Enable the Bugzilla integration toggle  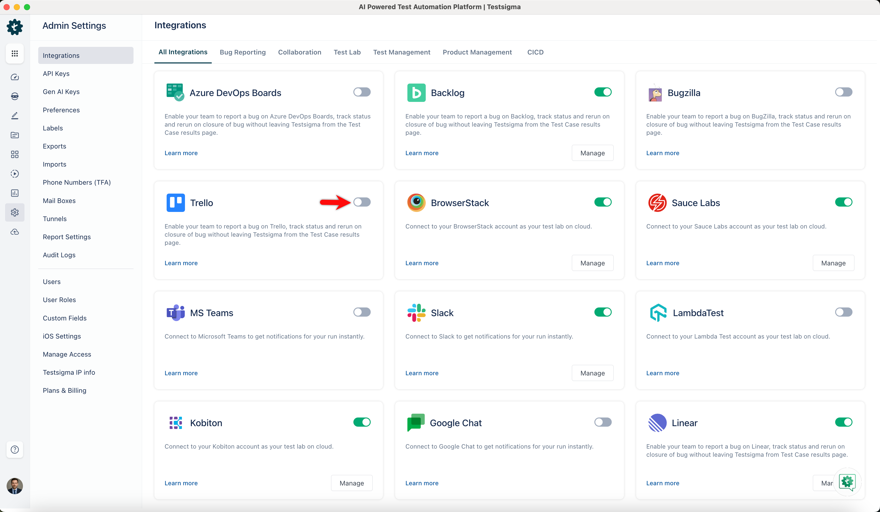(844, 92)
